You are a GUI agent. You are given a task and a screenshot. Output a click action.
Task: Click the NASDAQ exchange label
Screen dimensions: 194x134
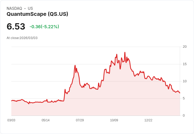tap(14, 8)
